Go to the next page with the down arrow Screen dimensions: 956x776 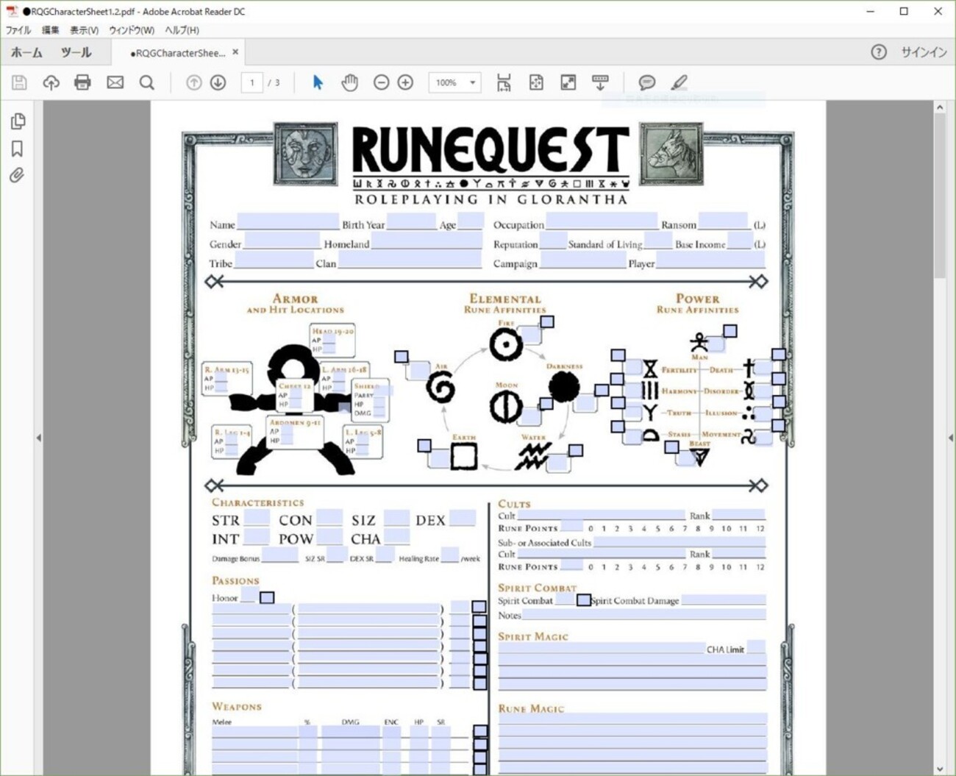pos(218,82)
